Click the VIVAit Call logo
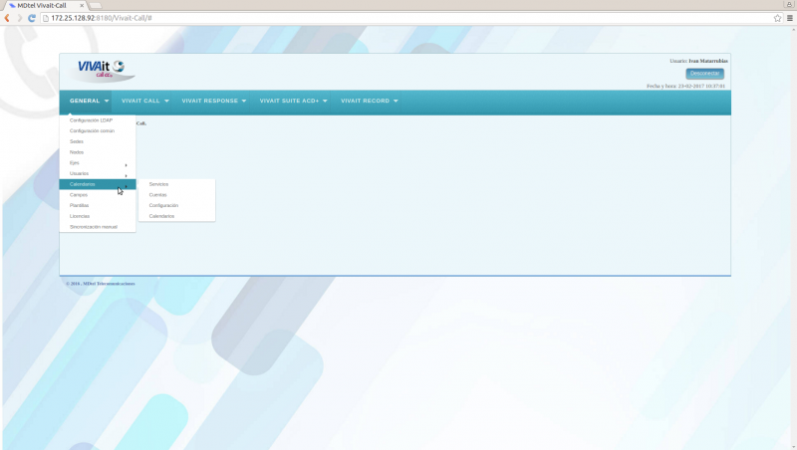The image size is (797, 450). pos(104,70)
